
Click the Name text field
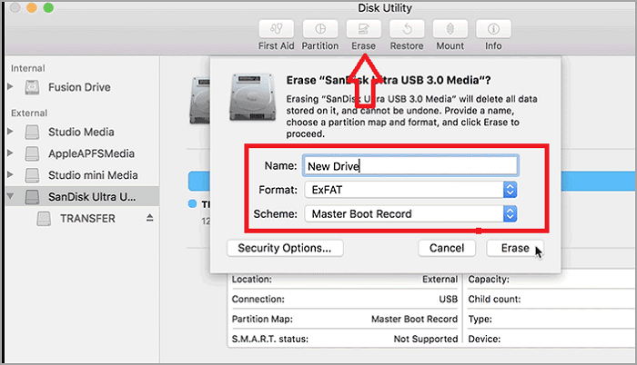tap(411, 166)
